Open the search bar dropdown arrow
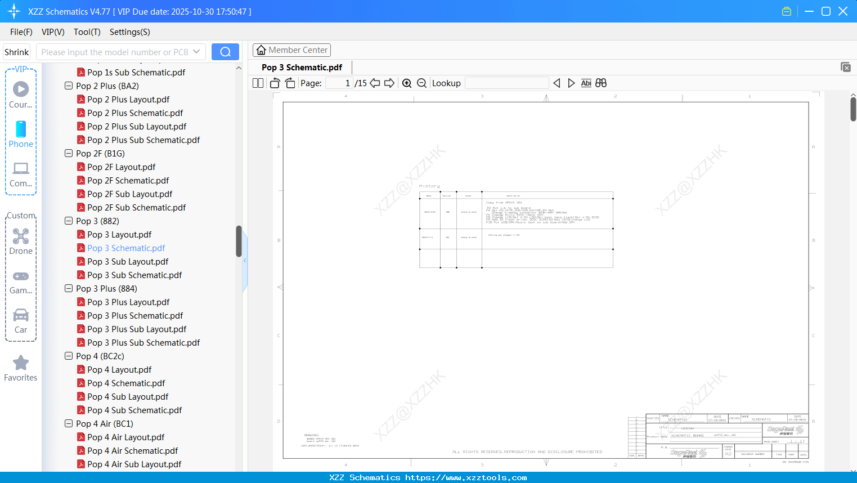Viewport: 857px width, 483px height. click(198, 51)
